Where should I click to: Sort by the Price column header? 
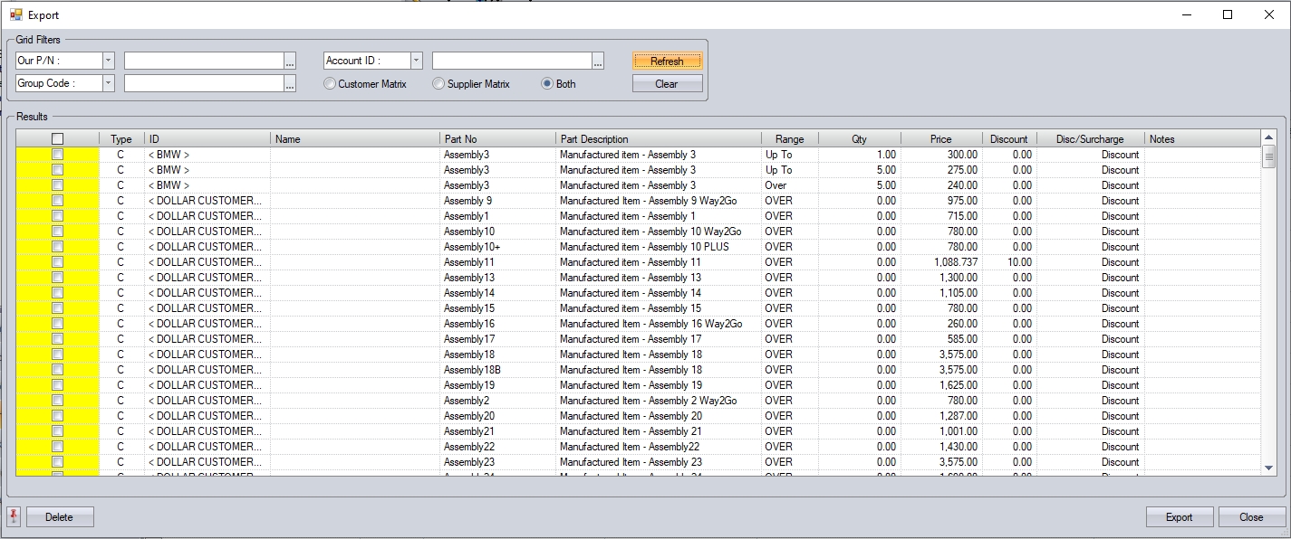pos(940,139)
